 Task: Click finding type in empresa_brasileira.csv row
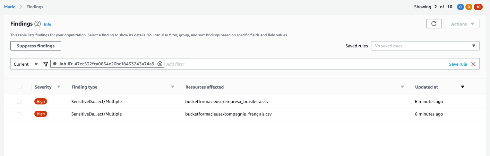[96, 102]
